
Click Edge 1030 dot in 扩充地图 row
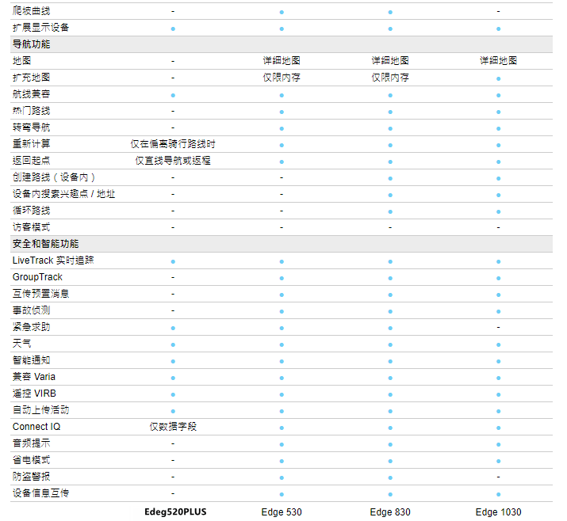click(498, 78)
